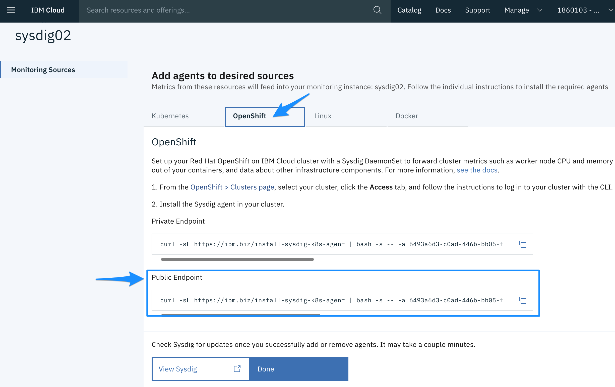Click the Private Endpoint horizontal scrollbar

pyautogui.click(x=237, y=259)
